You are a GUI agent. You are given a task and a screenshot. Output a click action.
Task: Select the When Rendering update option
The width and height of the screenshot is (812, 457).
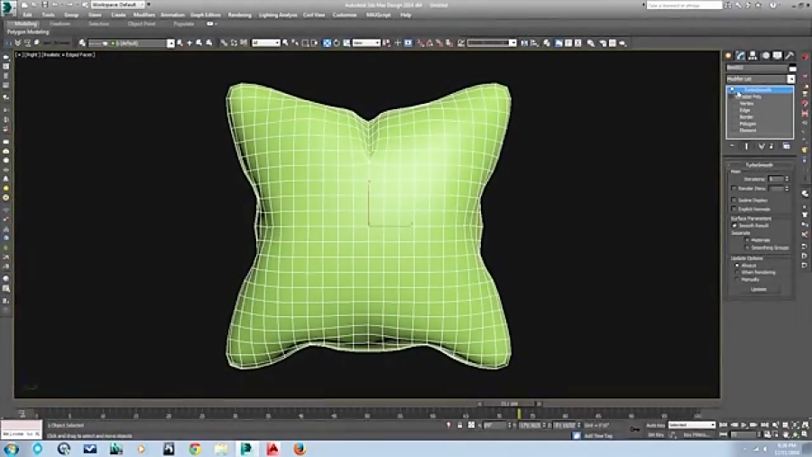(x=735, y=272)
